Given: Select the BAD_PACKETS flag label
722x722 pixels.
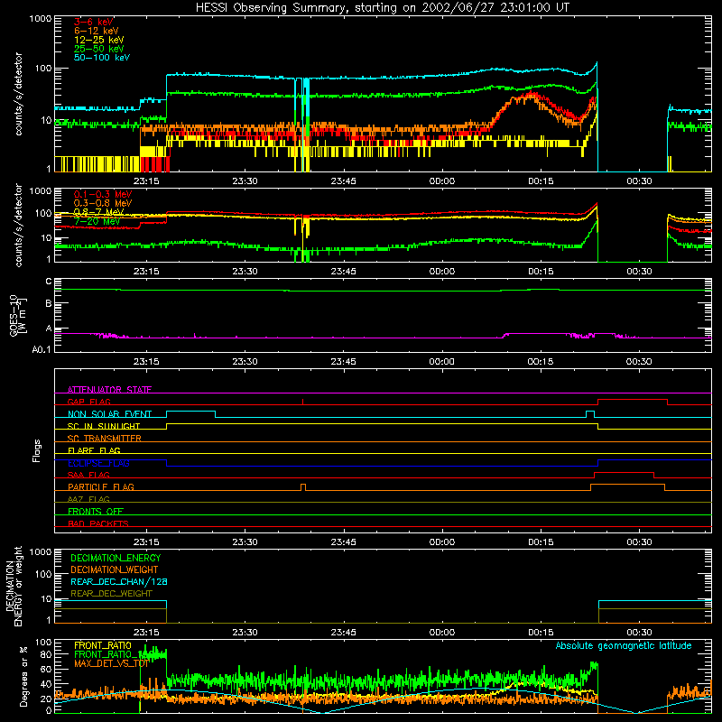Looking at the screenshot, I should [98, 523].
